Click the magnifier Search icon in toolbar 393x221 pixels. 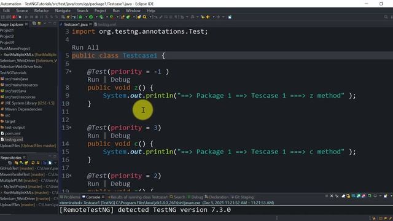(145, 17)
